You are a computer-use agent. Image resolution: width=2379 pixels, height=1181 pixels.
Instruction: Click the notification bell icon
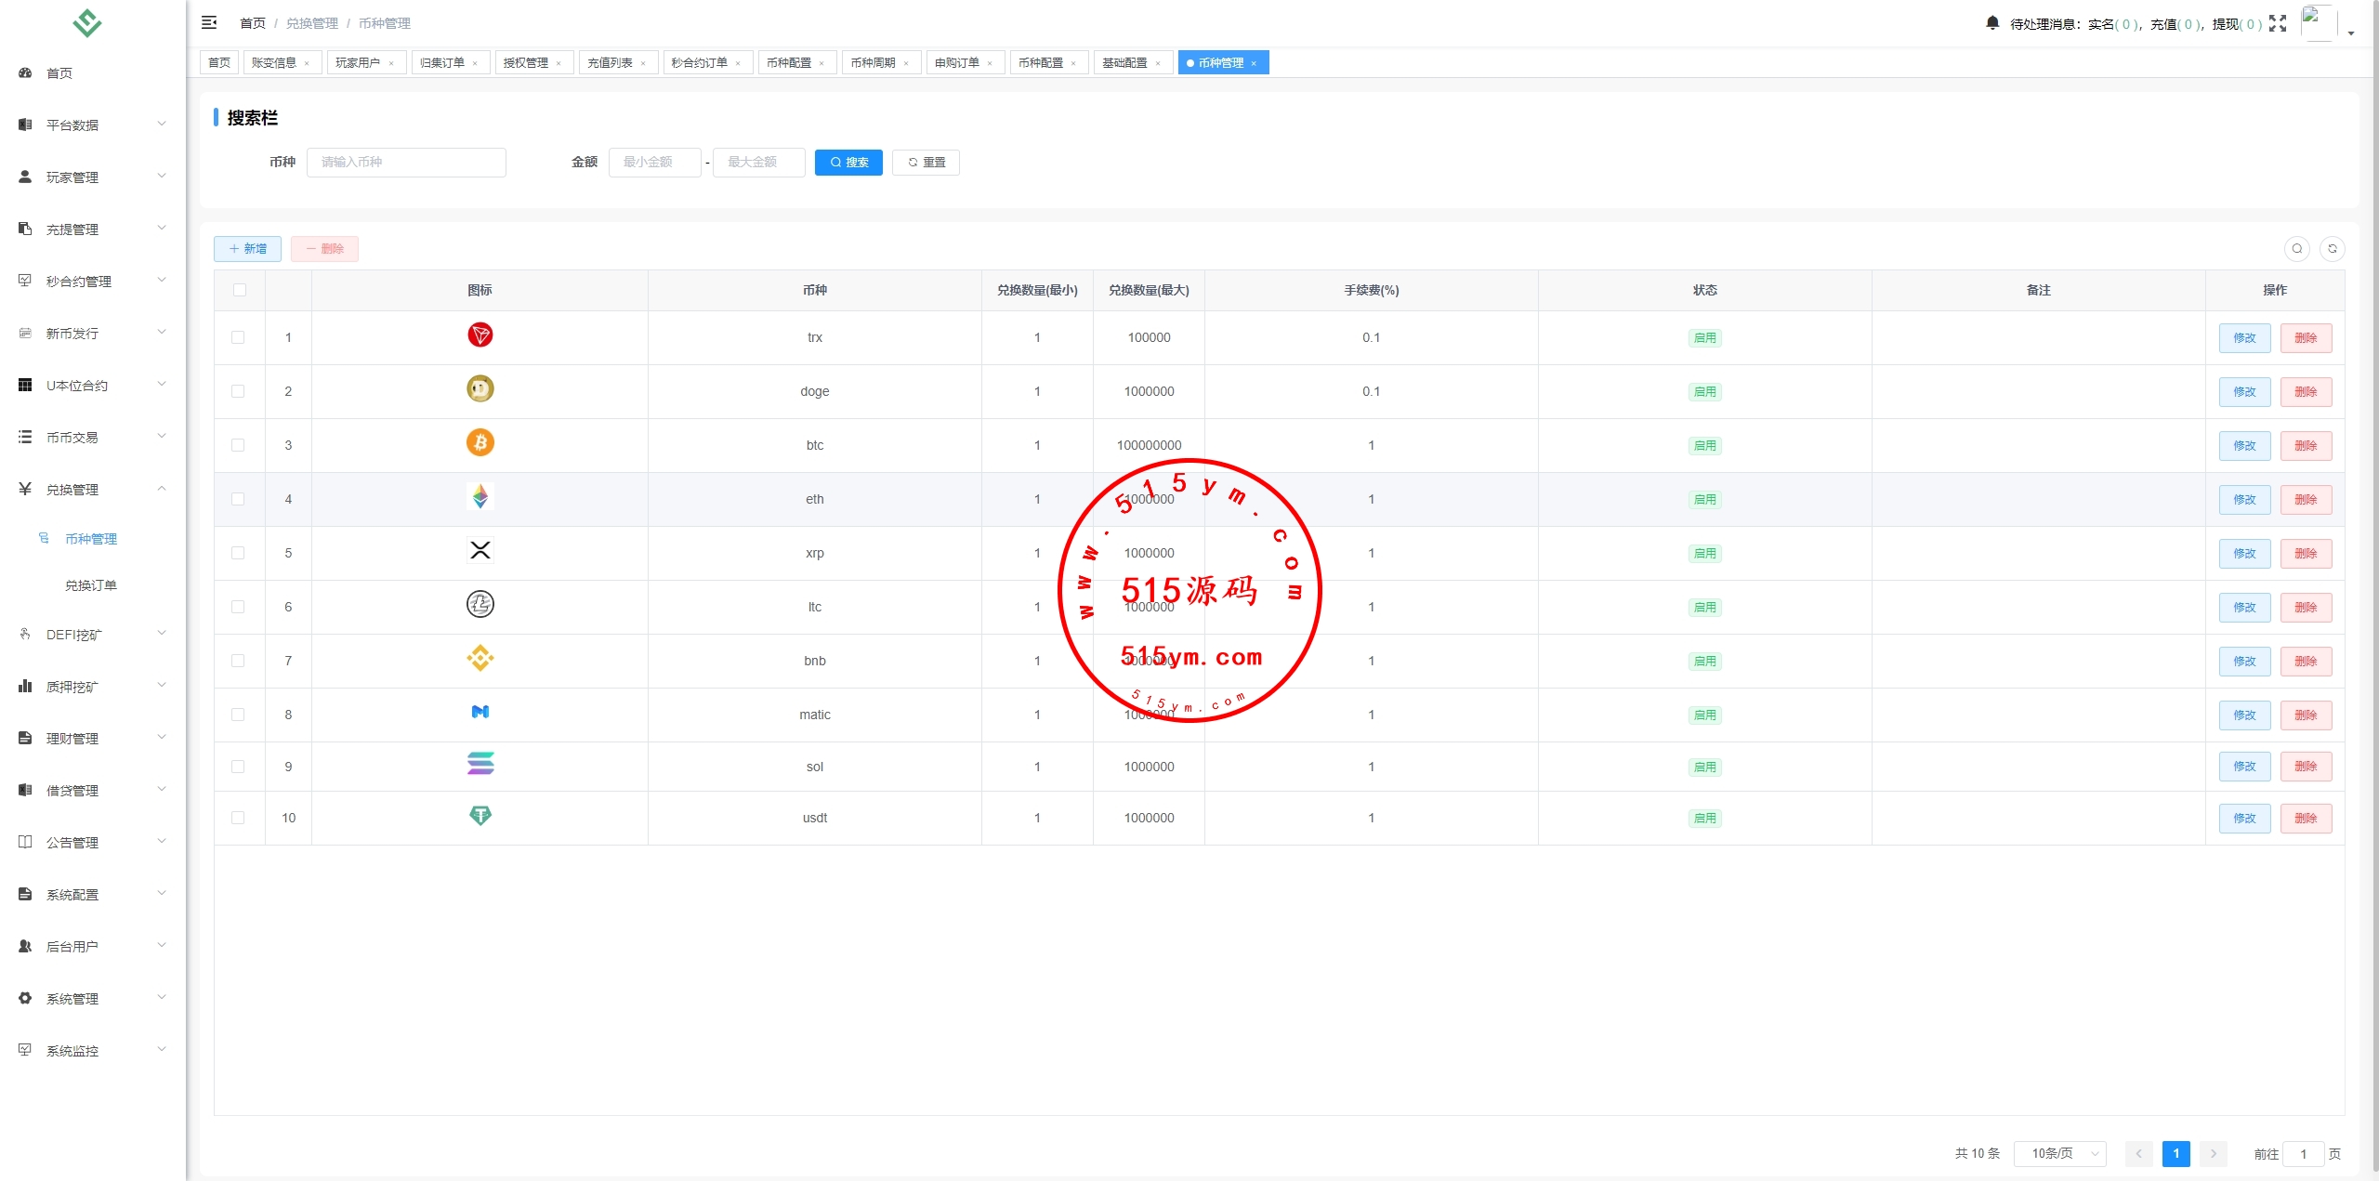pyautogui.click(x=1991, y=22)
